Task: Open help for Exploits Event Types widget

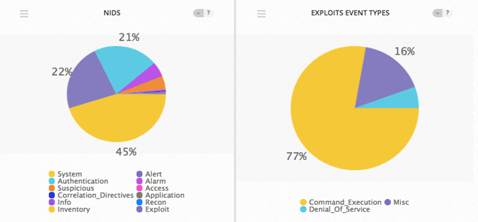Action: (448, 13)
